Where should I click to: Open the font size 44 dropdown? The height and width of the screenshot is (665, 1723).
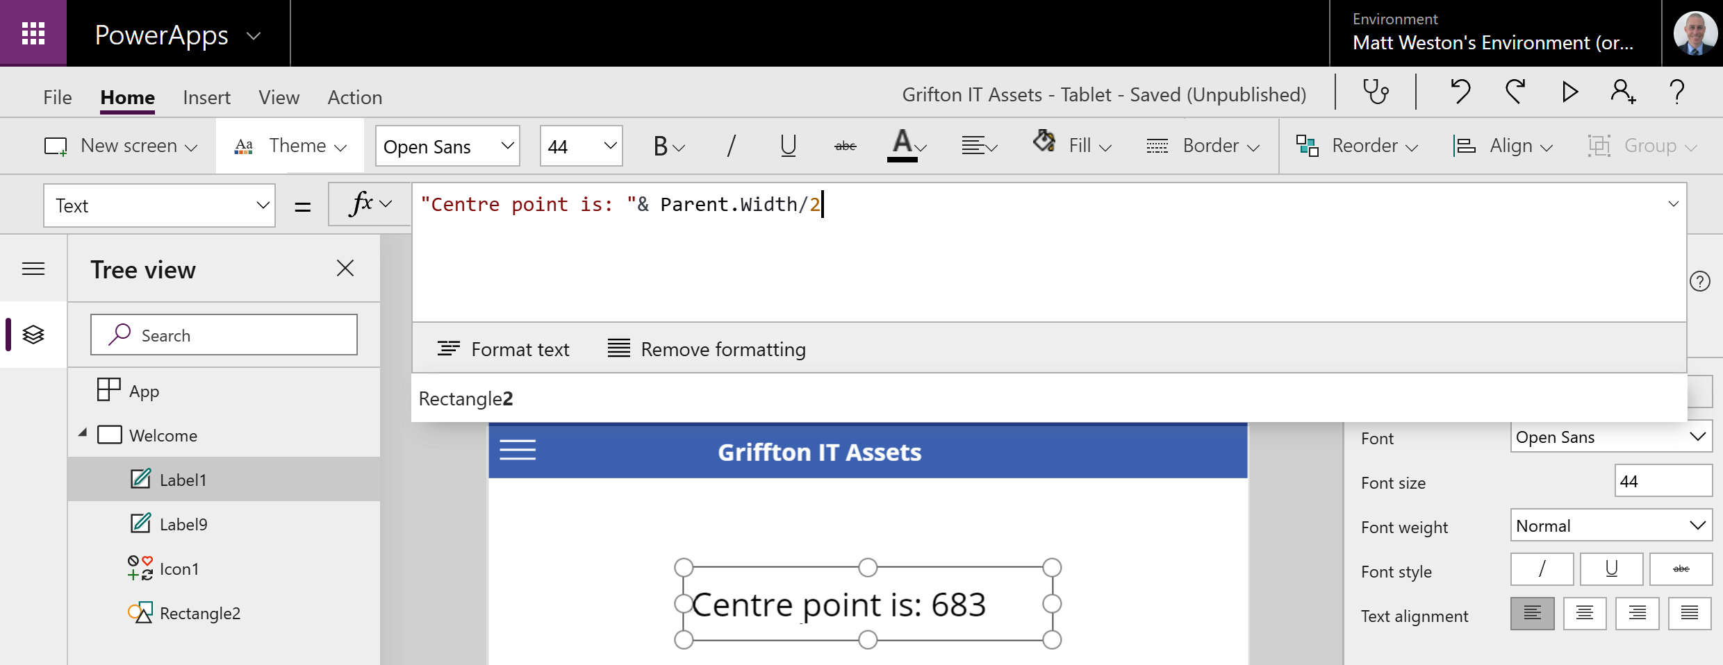click(x=581, y=146)
